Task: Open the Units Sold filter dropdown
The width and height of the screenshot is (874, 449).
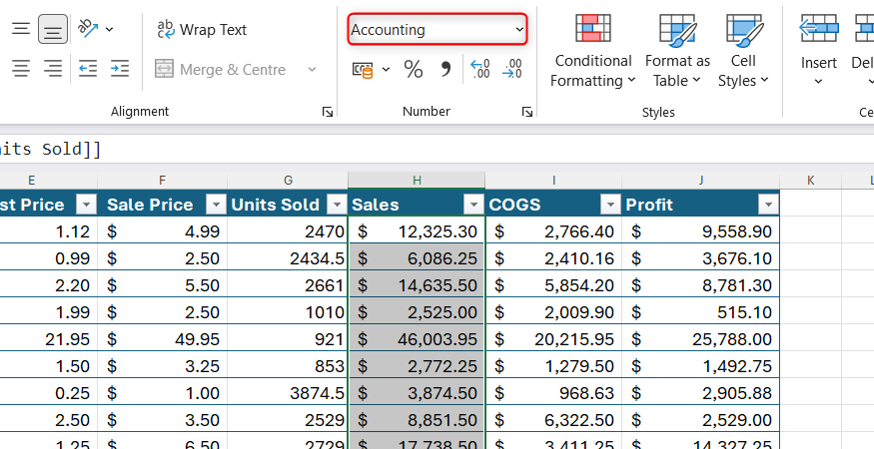Action: click(x=337, y=205)
